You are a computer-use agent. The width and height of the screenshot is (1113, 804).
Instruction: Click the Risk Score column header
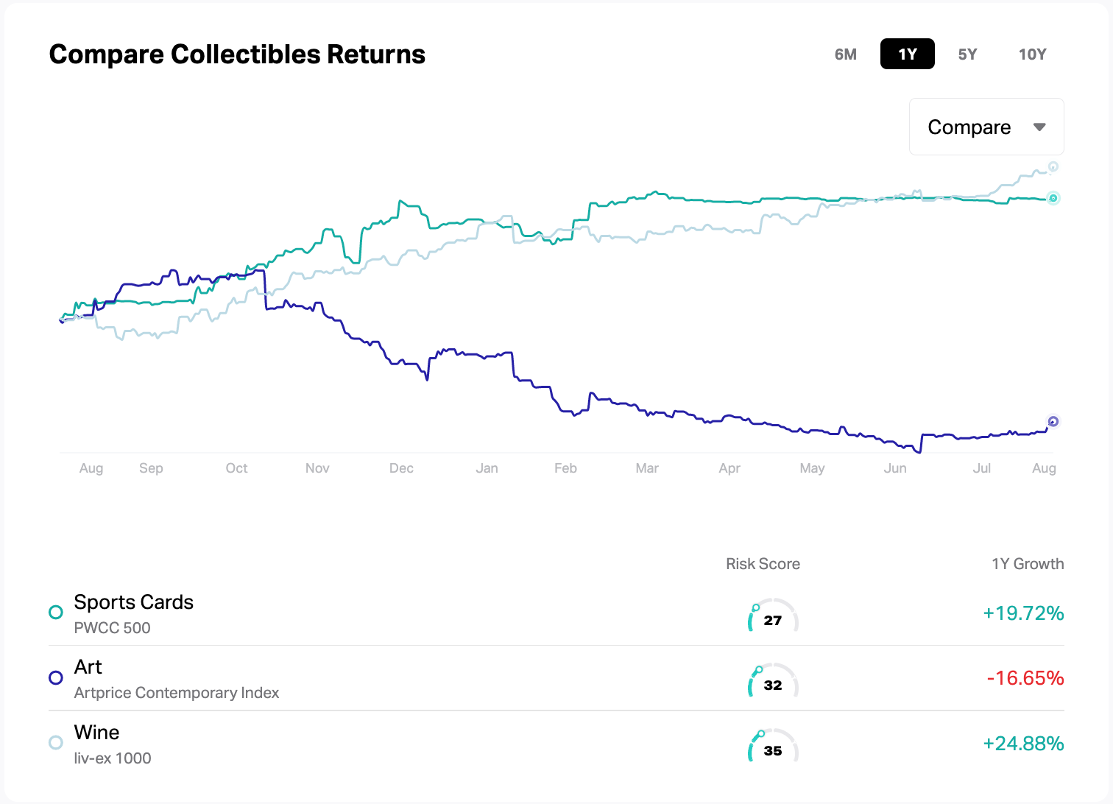763,564
